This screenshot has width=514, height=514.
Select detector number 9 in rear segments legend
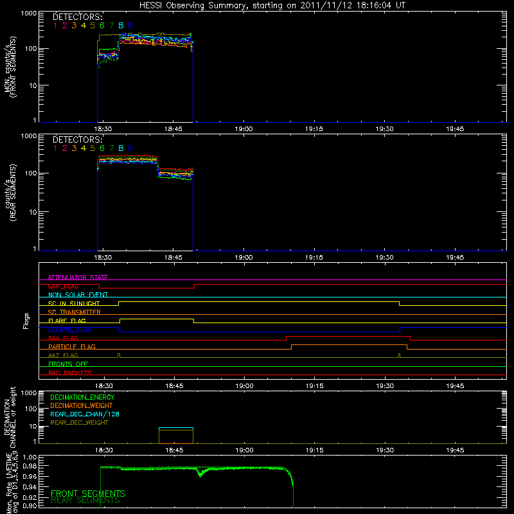130,148
